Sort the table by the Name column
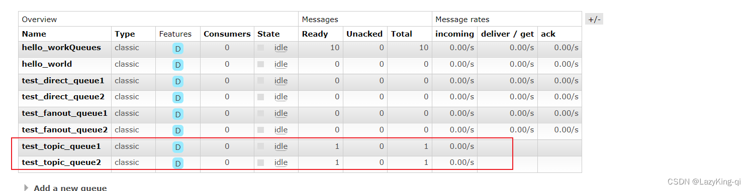 (34, 34)
